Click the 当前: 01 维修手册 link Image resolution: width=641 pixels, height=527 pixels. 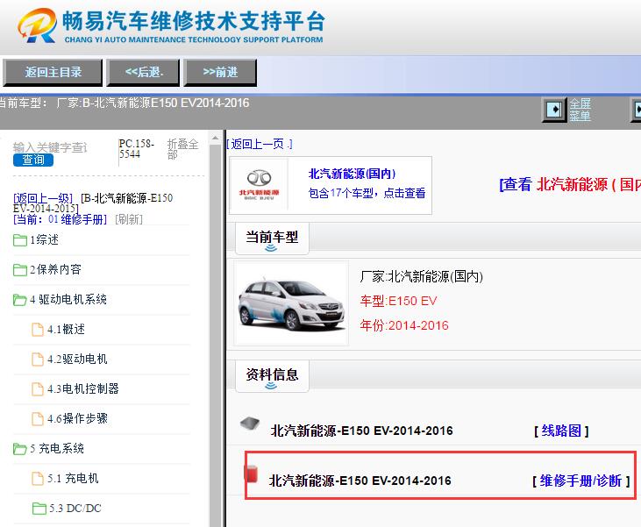[x=61, y=219]
